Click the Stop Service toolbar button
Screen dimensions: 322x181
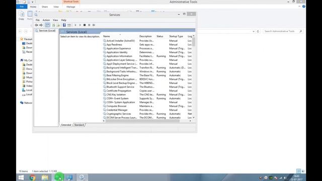pyautogui.click(x=85, y=25)
